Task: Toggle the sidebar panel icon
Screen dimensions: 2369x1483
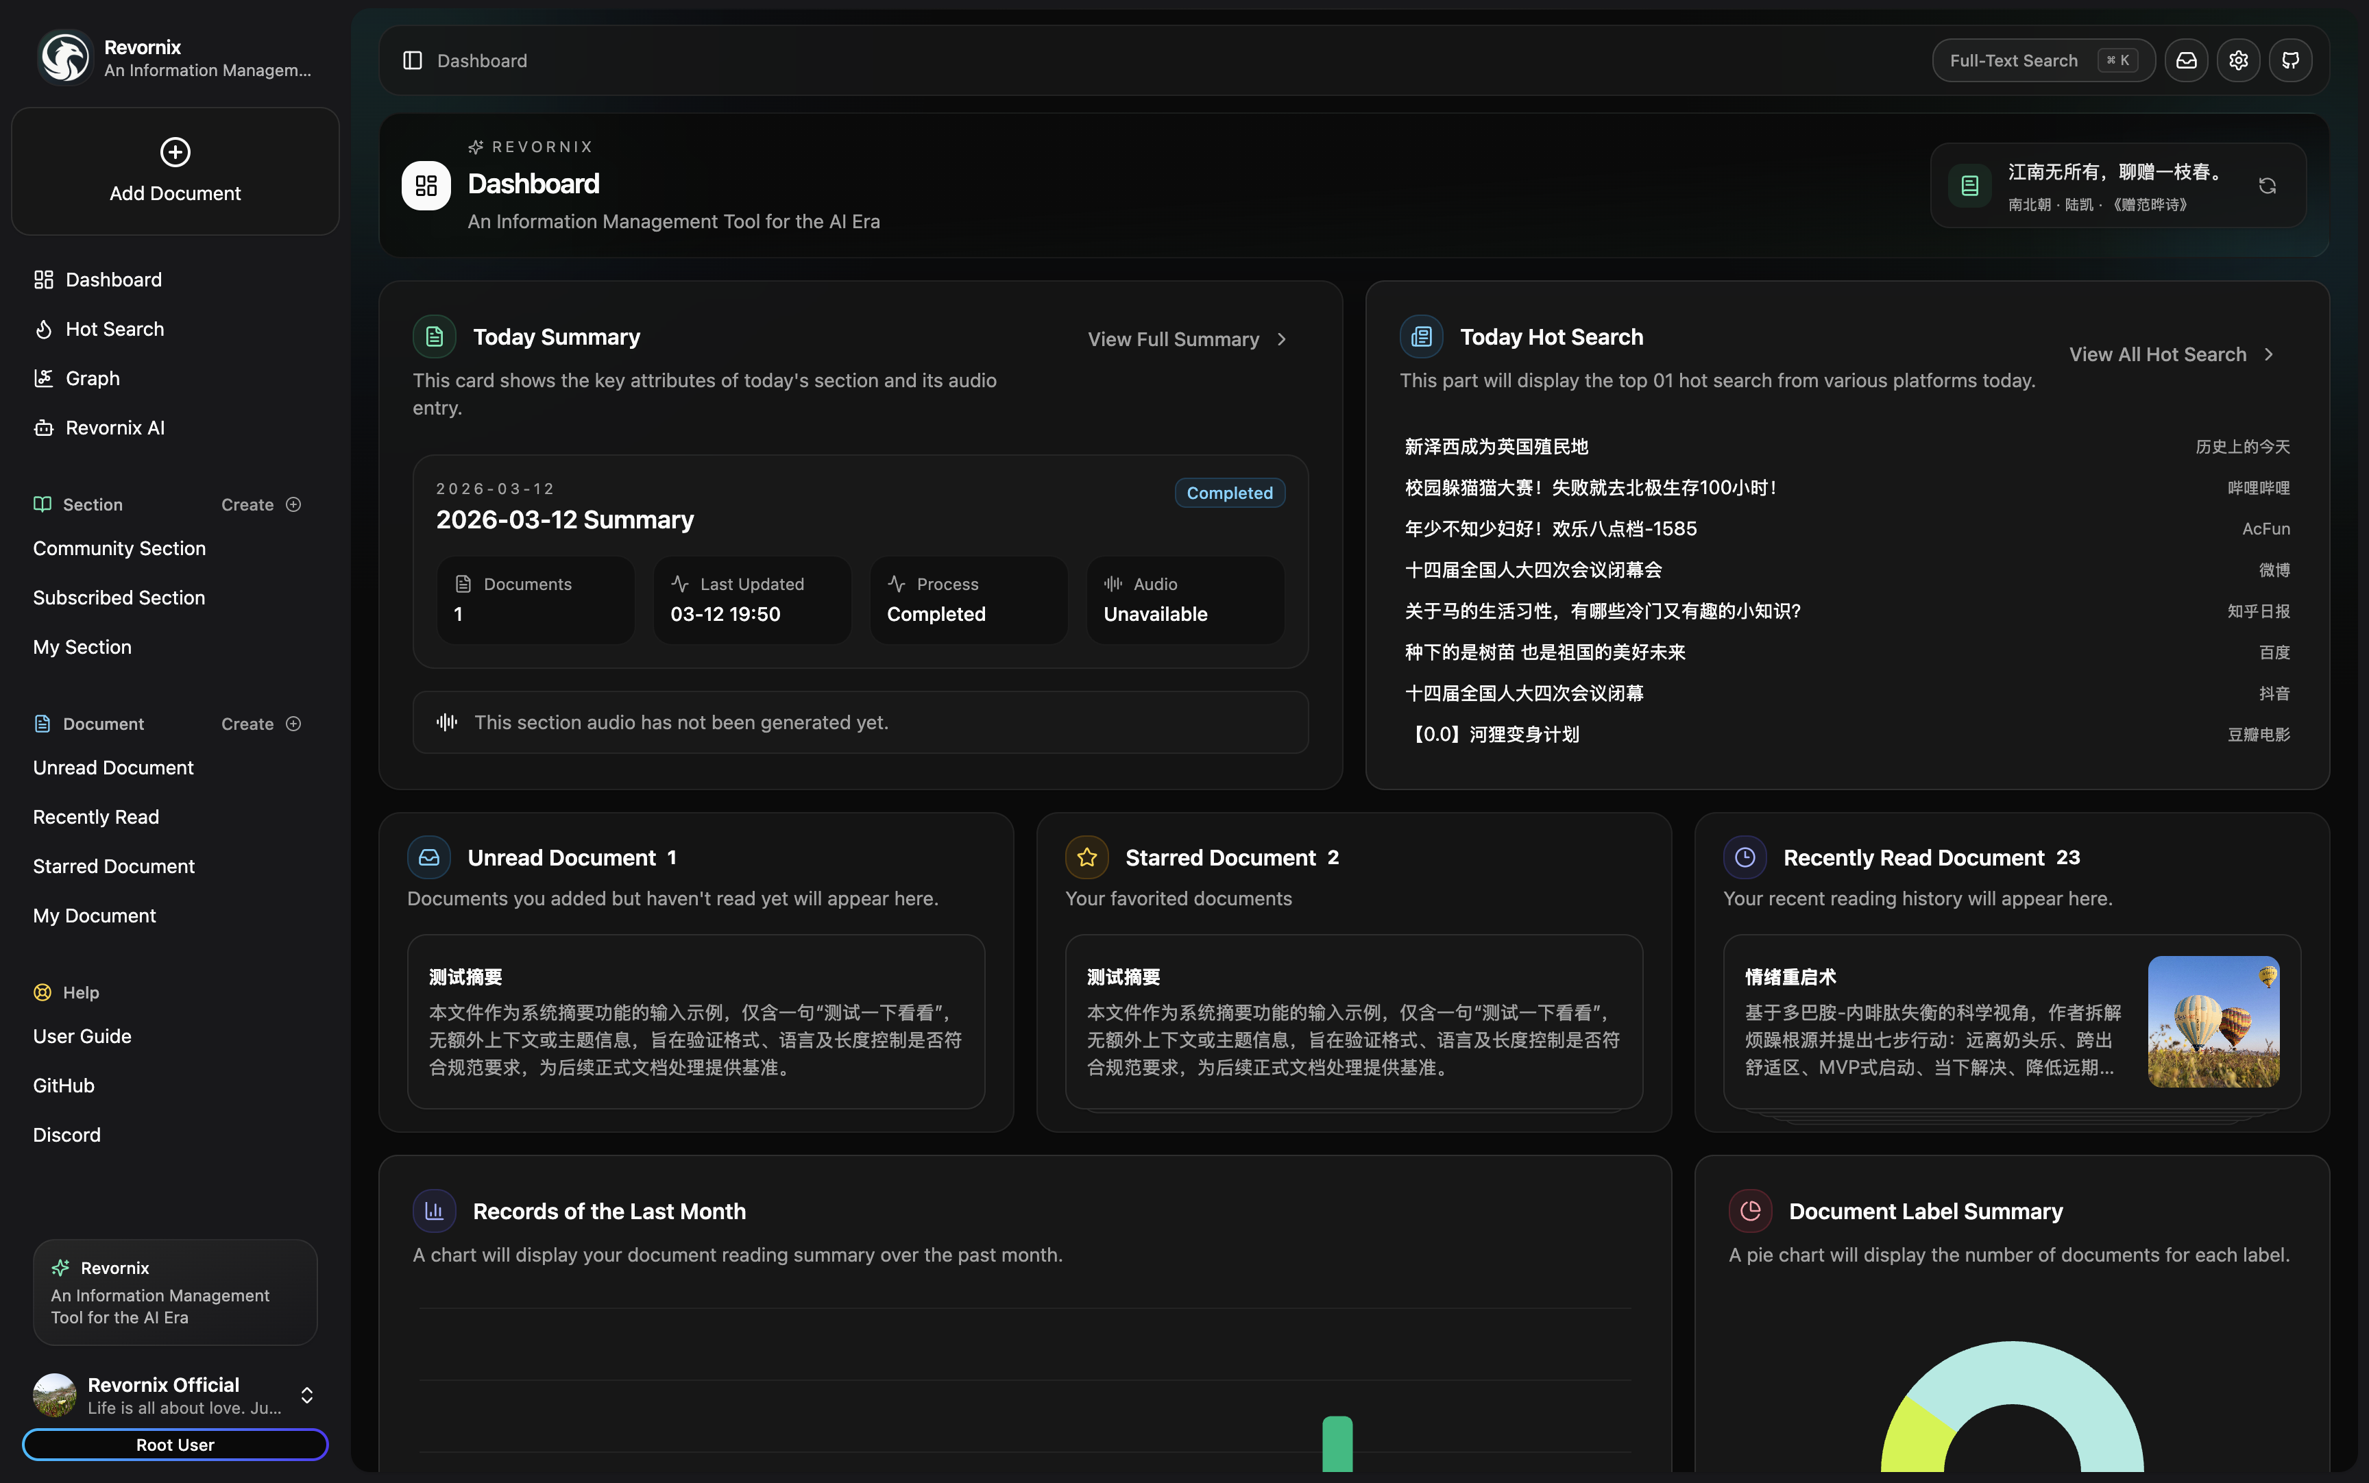Action: (x=412, y=61)
